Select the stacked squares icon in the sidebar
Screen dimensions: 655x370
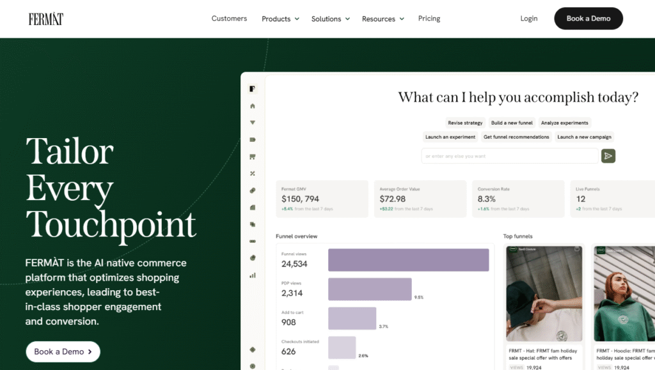252,224
